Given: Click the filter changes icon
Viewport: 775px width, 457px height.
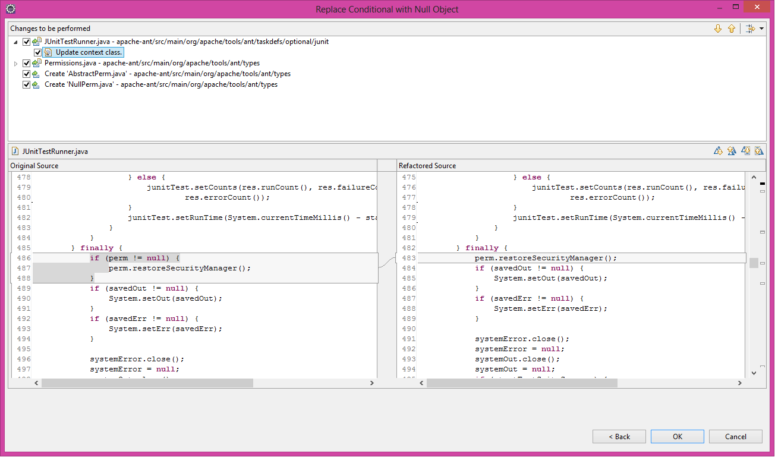Looking at the screenshot, I should click(x=751, y=29).
